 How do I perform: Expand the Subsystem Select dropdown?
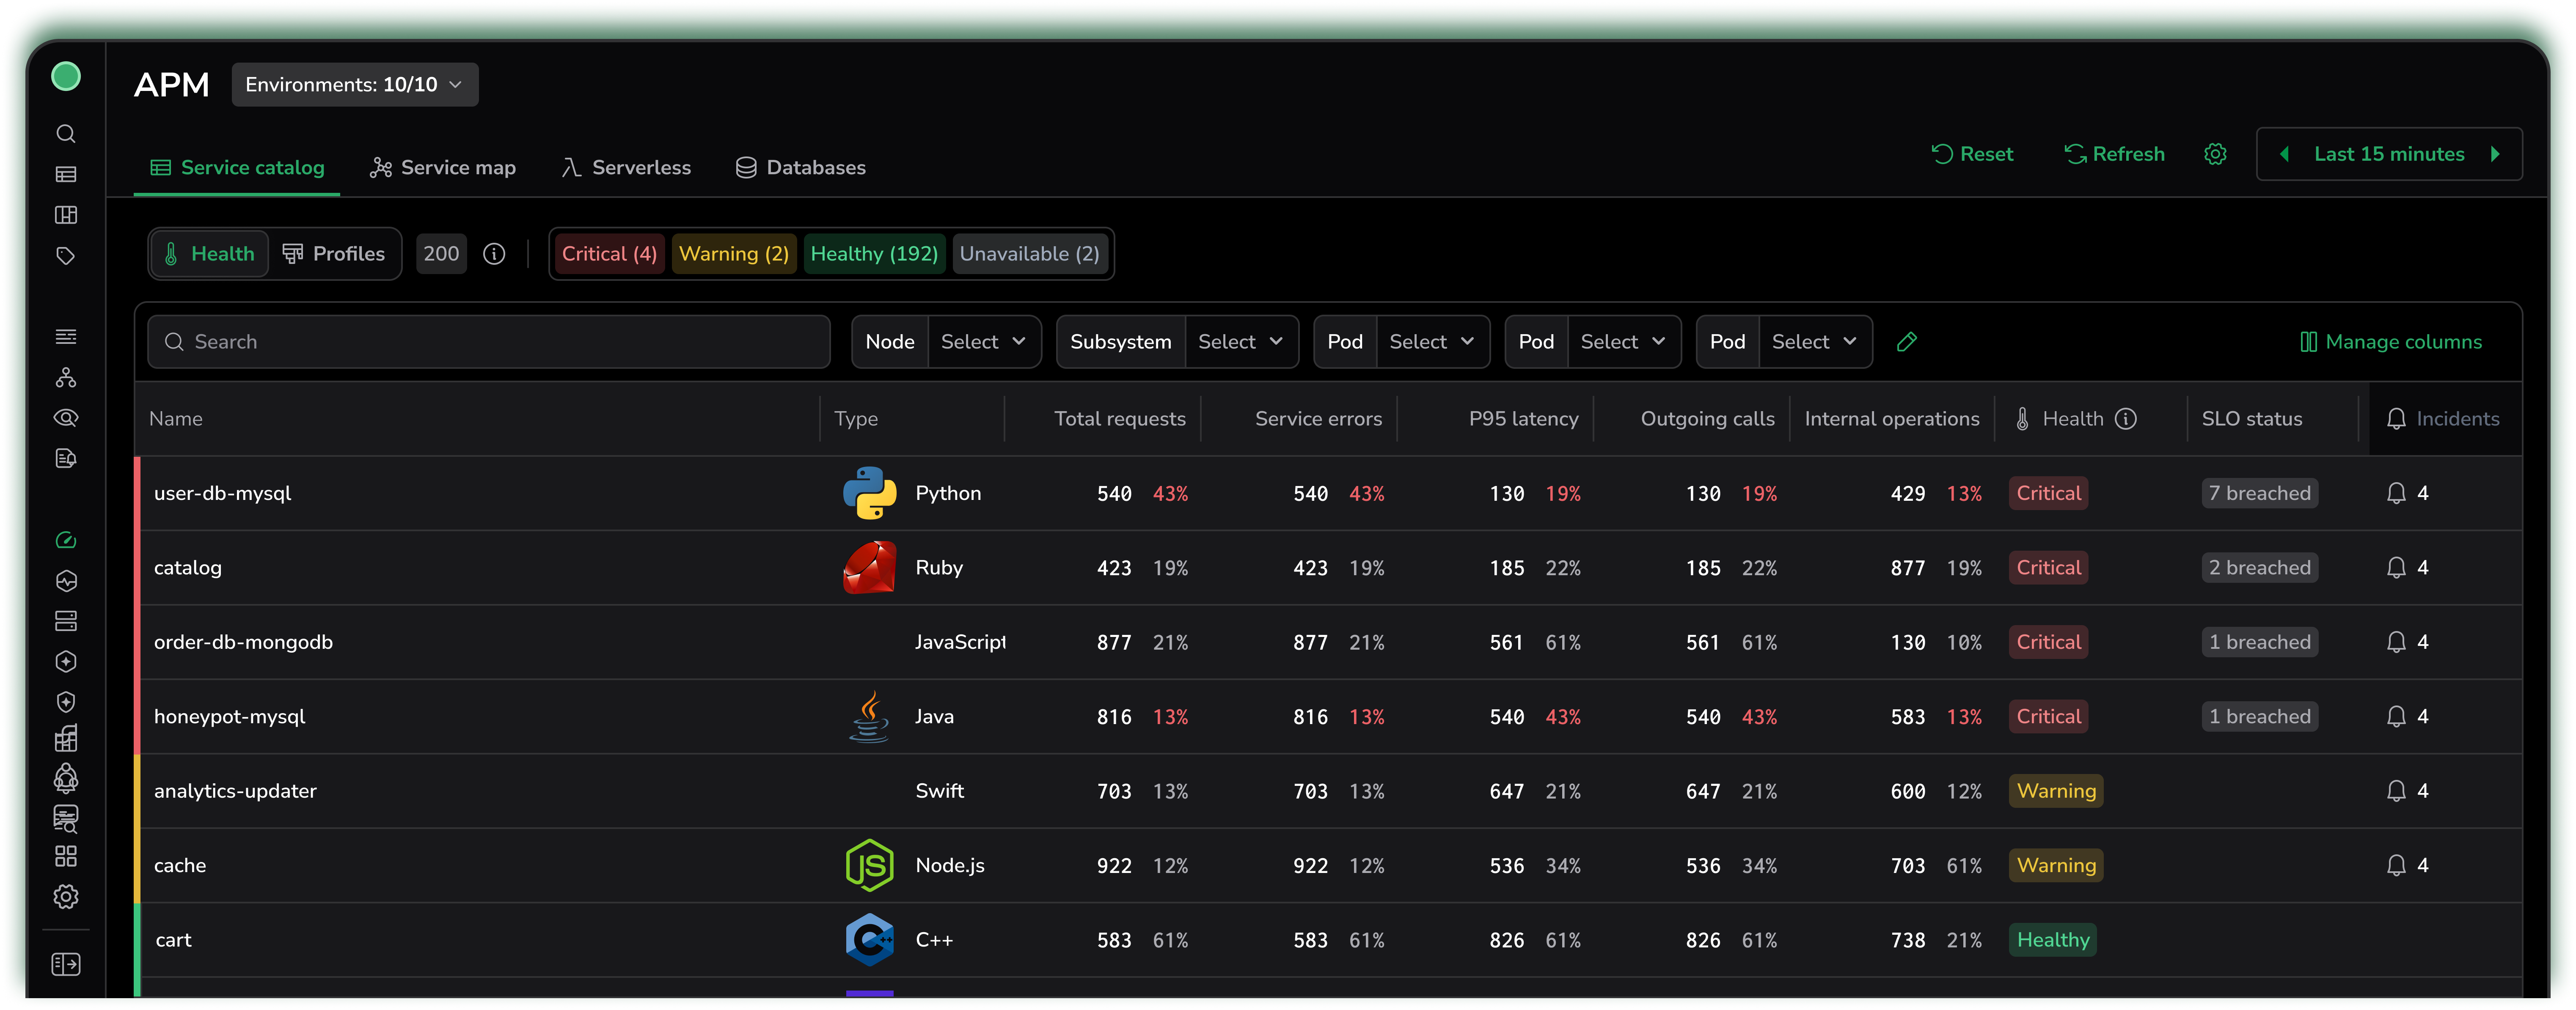pos(1240,342)
